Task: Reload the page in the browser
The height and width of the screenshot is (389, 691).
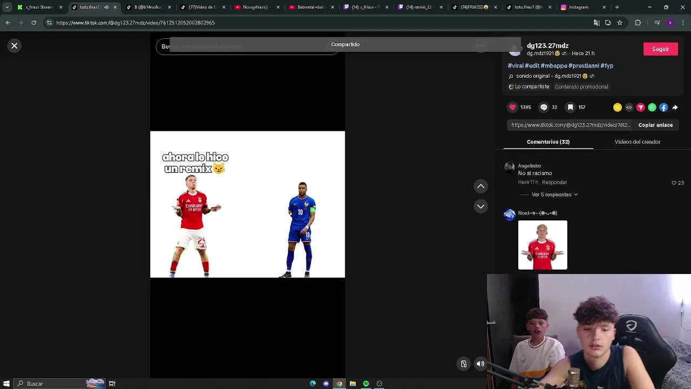Action: click(33, 23)
